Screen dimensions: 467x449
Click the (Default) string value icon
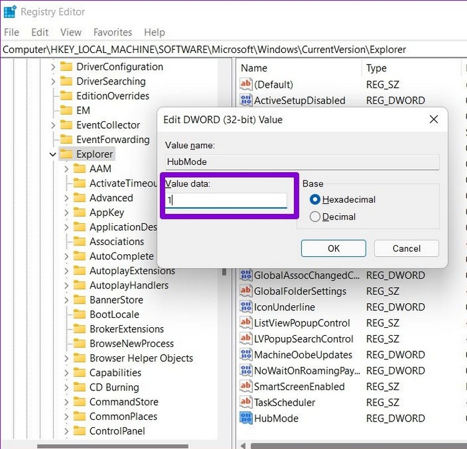click(246, 84)
